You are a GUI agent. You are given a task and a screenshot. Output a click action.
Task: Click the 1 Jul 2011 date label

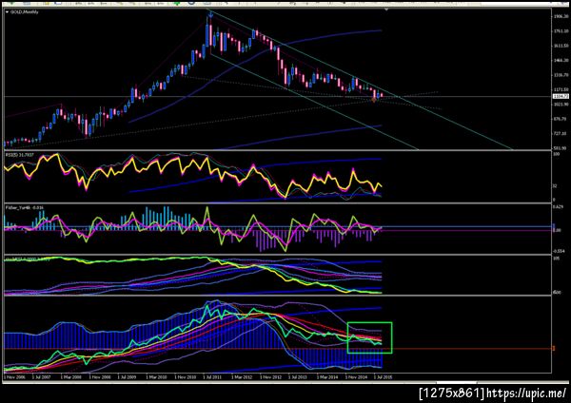213,377
